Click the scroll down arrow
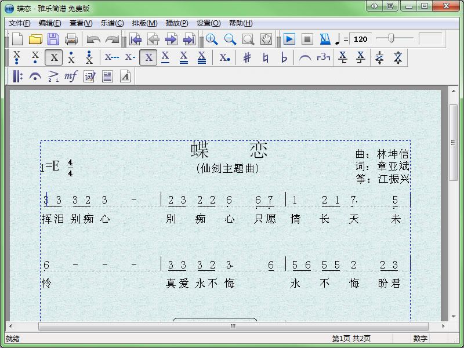The image size is (464, 348). click(454, 317)
